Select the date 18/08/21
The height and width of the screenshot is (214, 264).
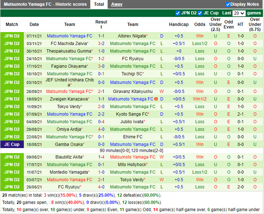click(34, 144)
